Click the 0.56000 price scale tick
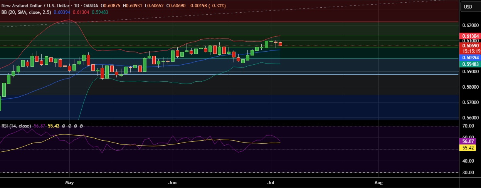This screenshot has width=481, height=188. pyautogui.click(x=470, y=117)
